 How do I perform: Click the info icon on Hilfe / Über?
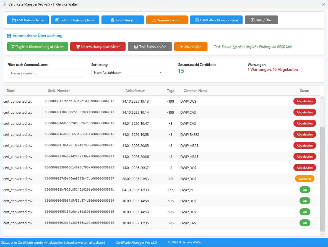click(252, 20)
